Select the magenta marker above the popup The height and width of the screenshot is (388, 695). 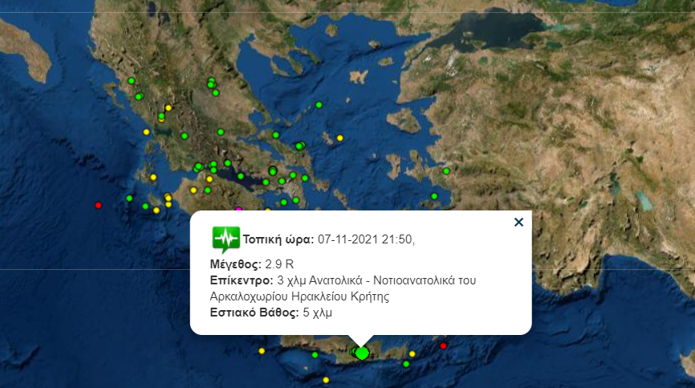coord(238,210)
